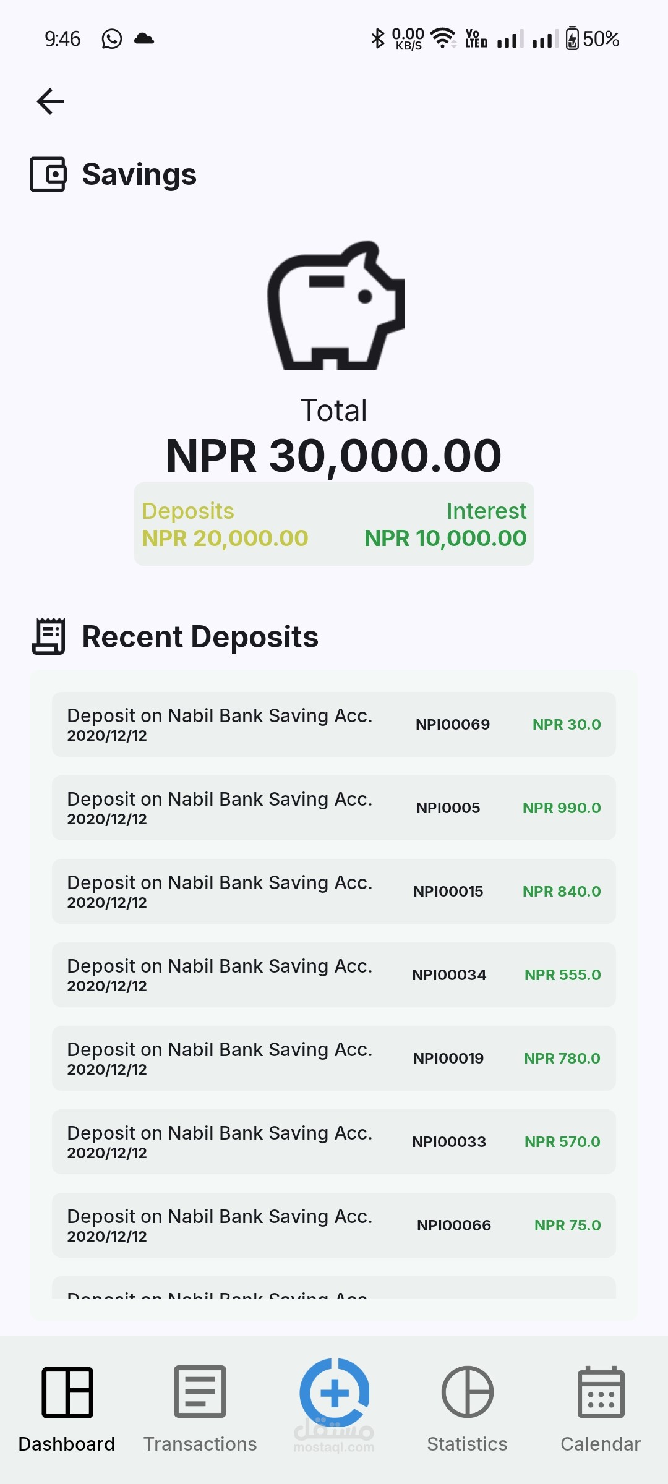Tap the Deposits NPR 20,000.00 summary
Screen dimensions: 668x1484
(x=225, y=524)
